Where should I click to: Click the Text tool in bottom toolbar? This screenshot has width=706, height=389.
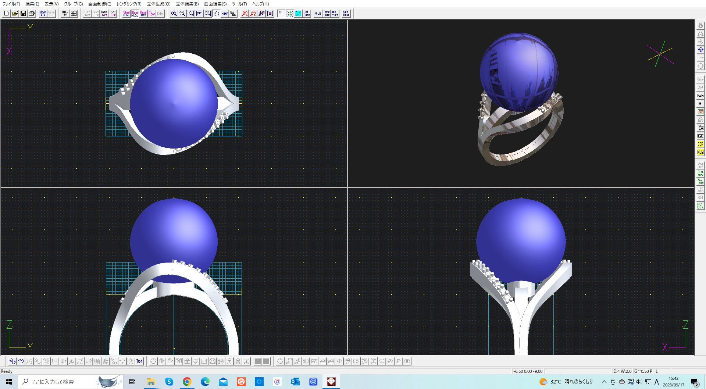(139, 361)
